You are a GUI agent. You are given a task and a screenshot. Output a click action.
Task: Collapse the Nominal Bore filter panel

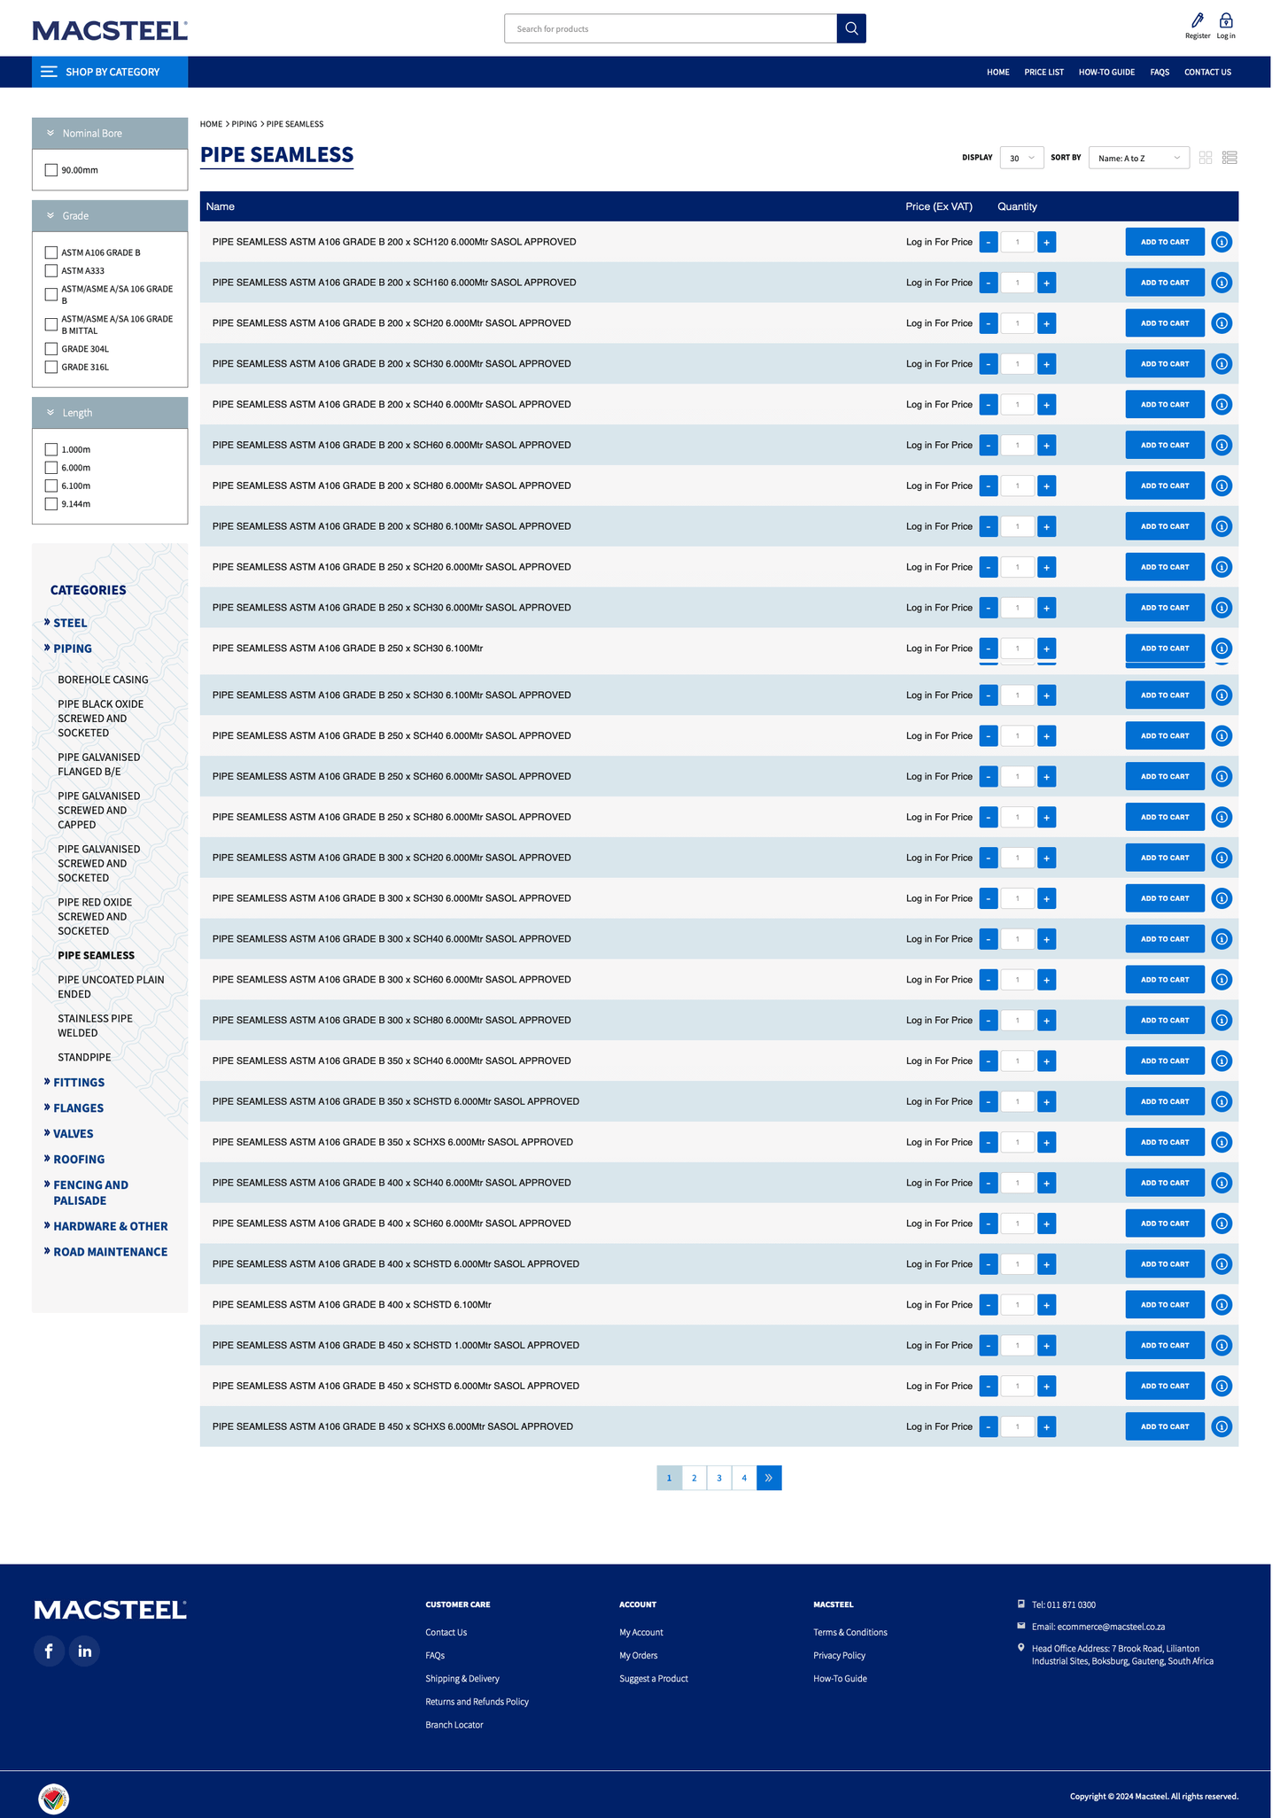[110, 133]
